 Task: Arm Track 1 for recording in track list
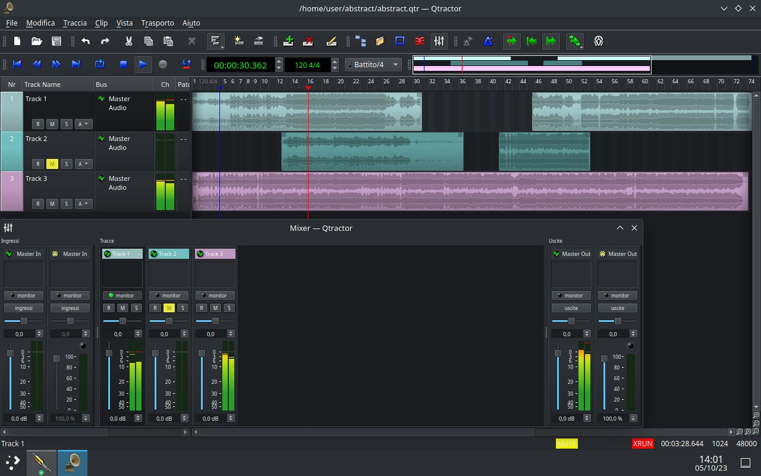(x=38, y=124)
